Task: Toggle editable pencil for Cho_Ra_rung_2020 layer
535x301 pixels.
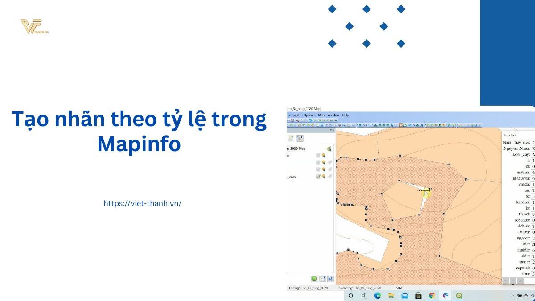Action: point(318,177)
